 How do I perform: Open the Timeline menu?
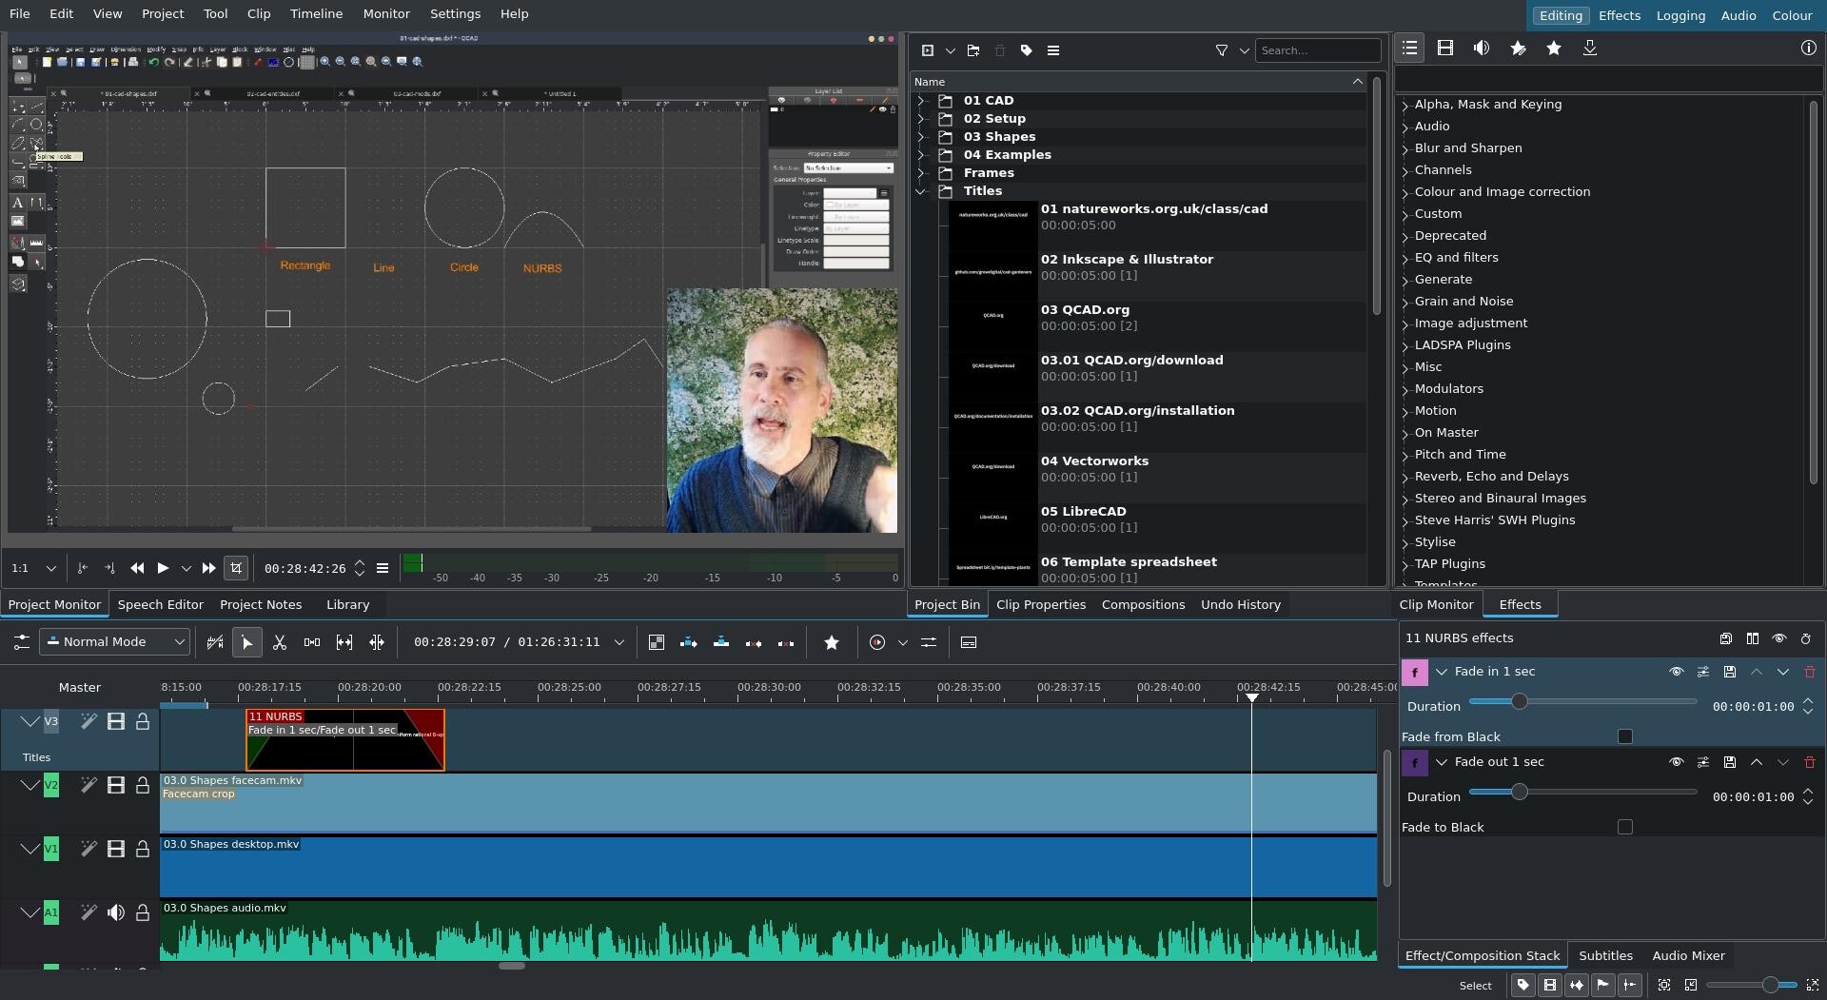click(x=316, y=14)
